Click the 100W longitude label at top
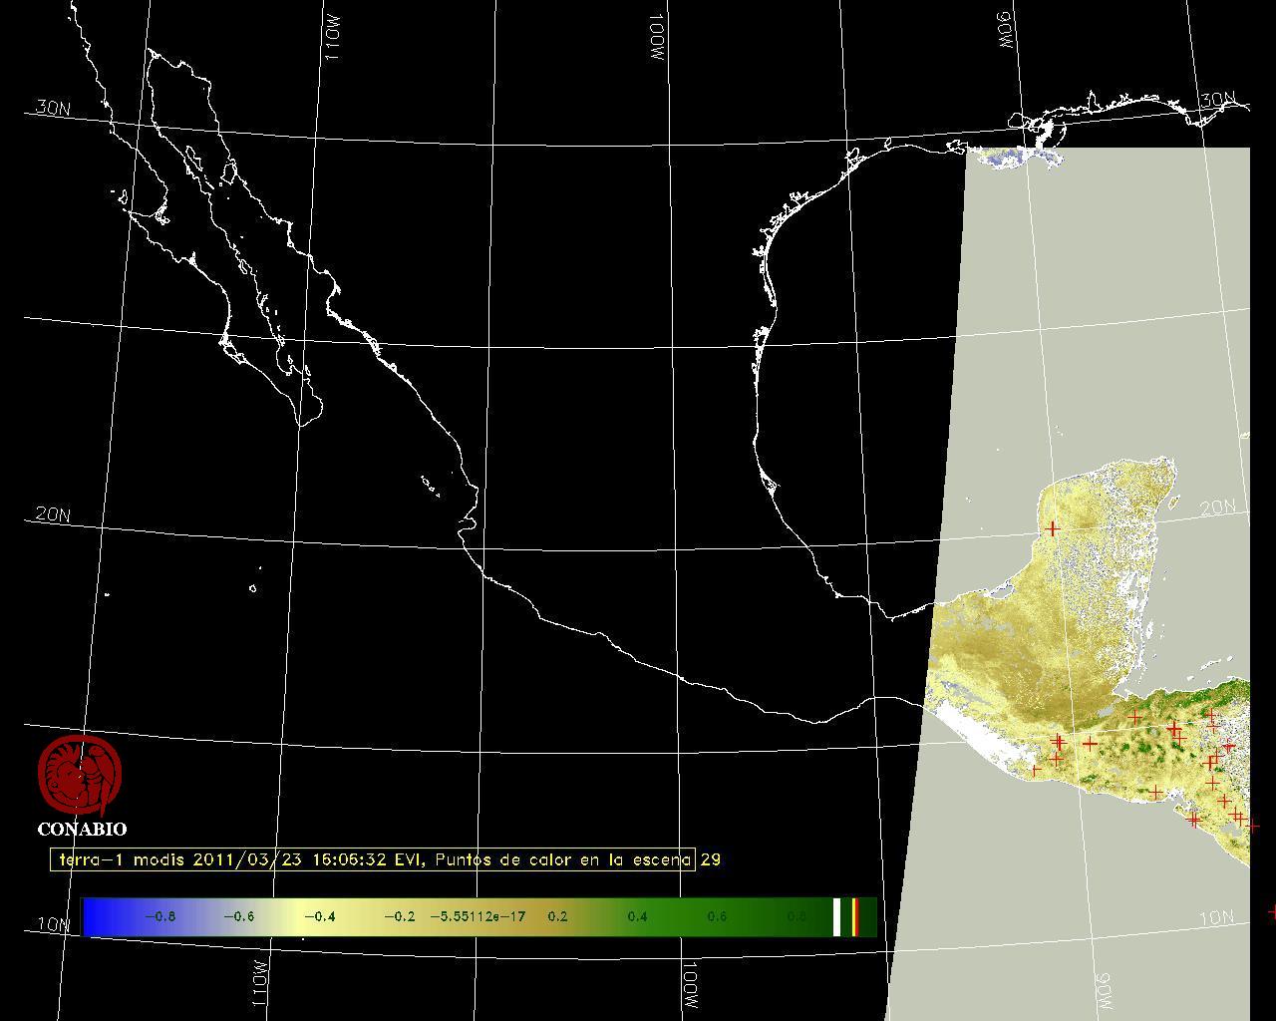The width and height of the screenshot is (1276, 1021). click(x=656, y=40)
